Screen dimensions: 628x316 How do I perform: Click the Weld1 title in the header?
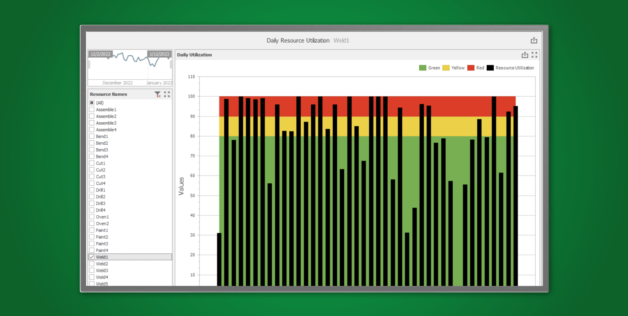[341, 40]
